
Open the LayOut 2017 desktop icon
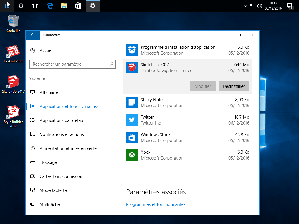pos(13,52)
